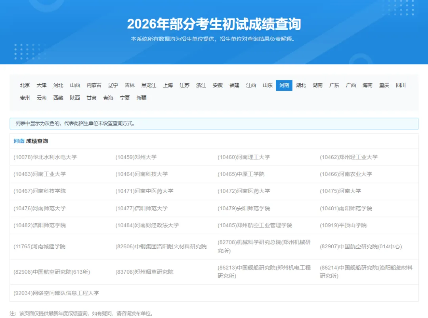Select the 天津 province tab
Image resolution: width=428 pixels, height=318 pixels.
pos(42,86)
